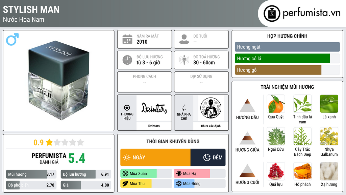Select the Tinh dầu lá cam note image
The width and height of the screenshot is (346, 195).
point(302,104)
